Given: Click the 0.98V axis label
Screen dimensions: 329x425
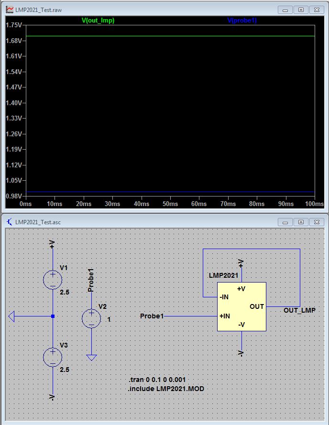Looking at the screenshot, I should coord(13,196).
